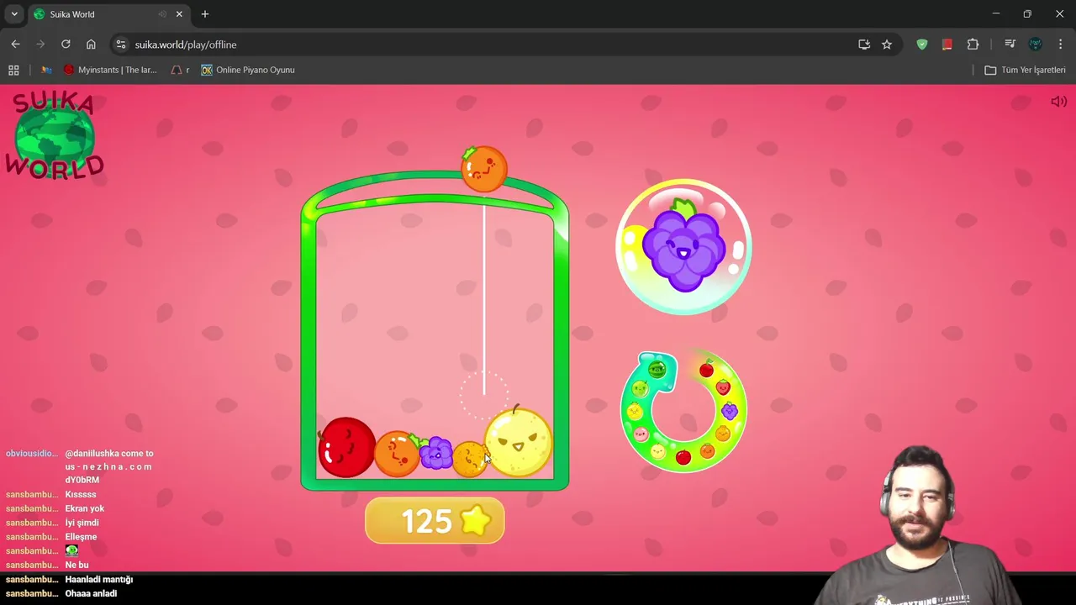
Task: Close the Suika World tab
Action: (179, 14)
